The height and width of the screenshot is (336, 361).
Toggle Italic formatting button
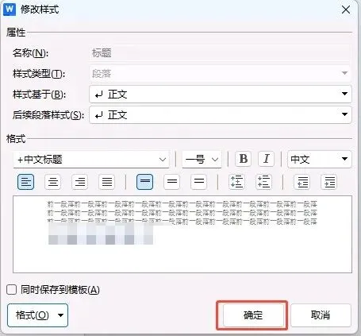pyautogui.click(x=266, y=159)
